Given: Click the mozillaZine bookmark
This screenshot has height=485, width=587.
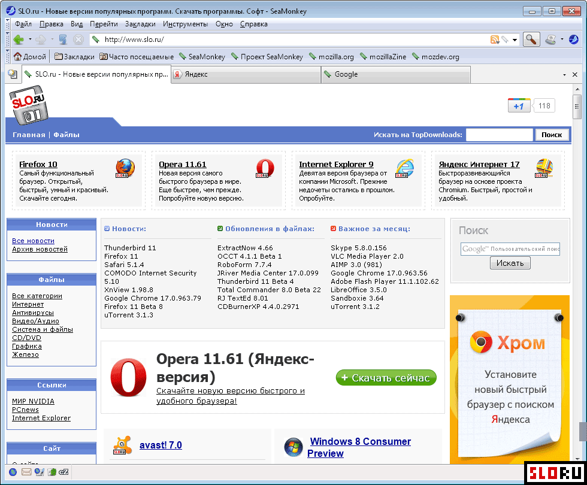Looking at the screenshot, I should pos(383,56).
